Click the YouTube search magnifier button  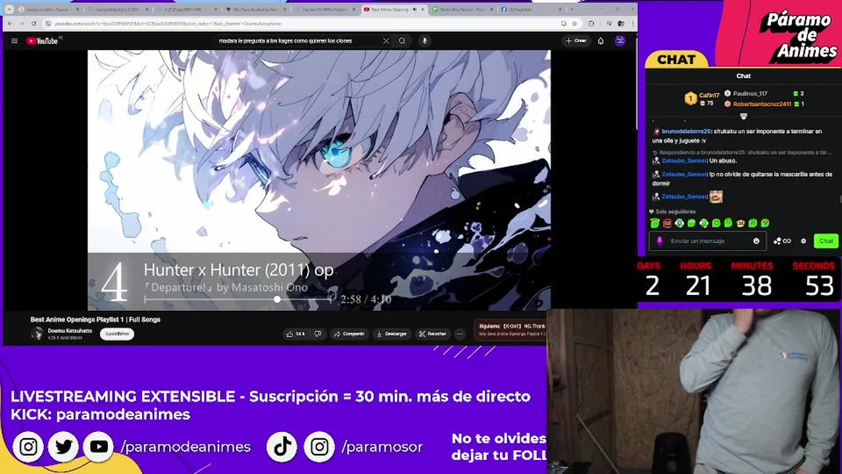pos(402,41)
